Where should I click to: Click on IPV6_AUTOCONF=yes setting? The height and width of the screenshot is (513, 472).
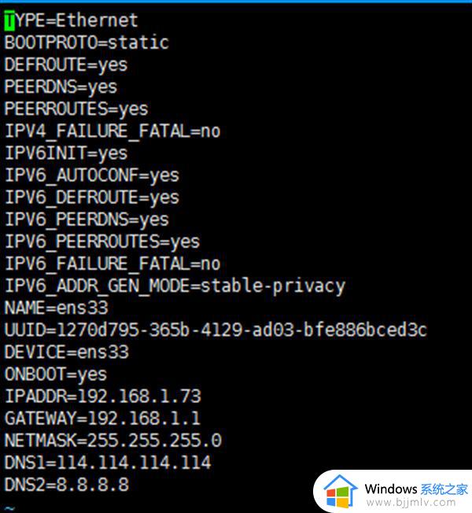(92, 175)
